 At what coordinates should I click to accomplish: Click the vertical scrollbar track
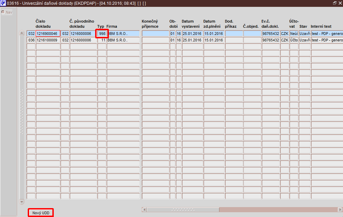22,117
